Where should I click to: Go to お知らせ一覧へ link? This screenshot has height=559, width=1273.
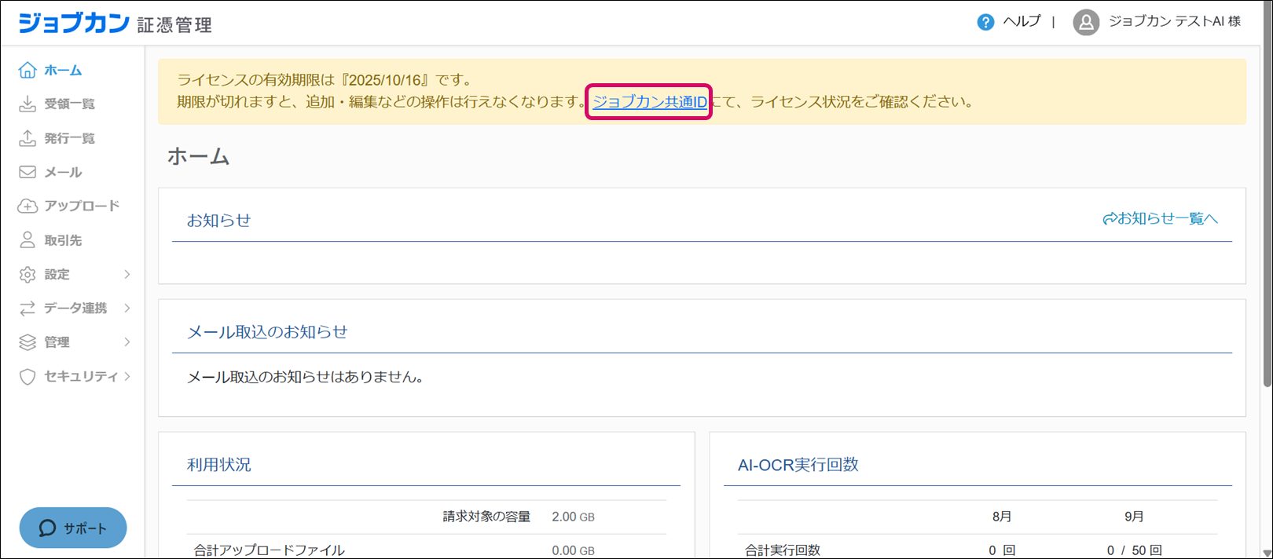[x=1160, y=218]
